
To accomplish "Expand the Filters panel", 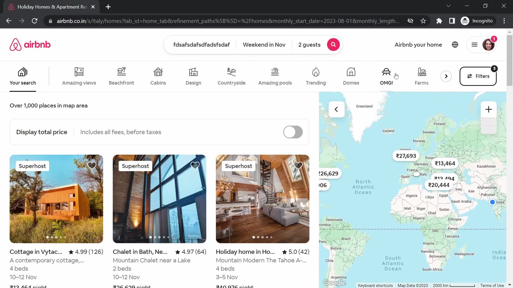I will 478,76.
